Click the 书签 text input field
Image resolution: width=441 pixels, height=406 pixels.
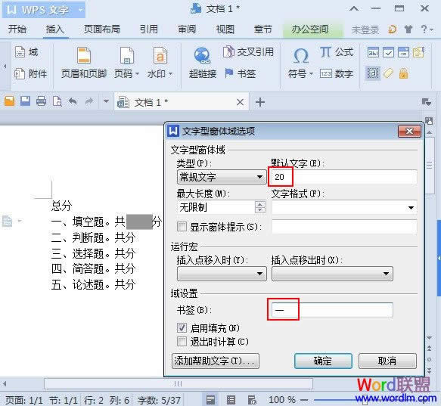[332, 310]
